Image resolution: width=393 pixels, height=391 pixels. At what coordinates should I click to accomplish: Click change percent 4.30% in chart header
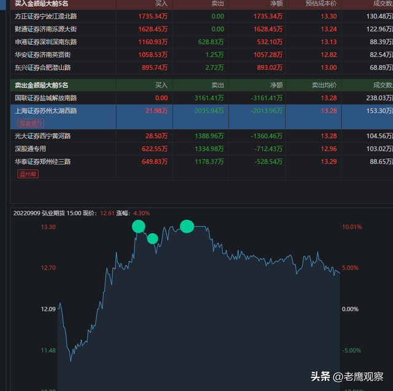pos(142,213)
